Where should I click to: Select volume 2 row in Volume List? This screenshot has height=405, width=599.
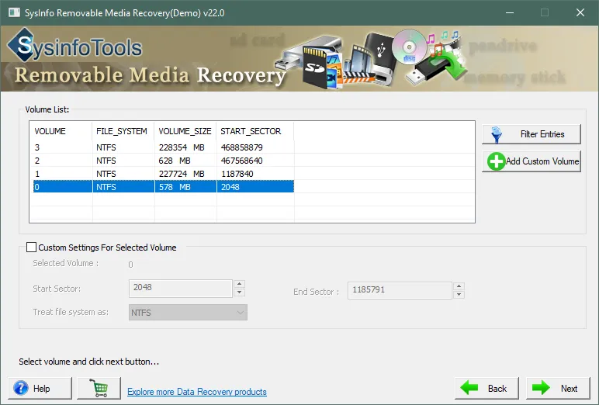(164, 161)
